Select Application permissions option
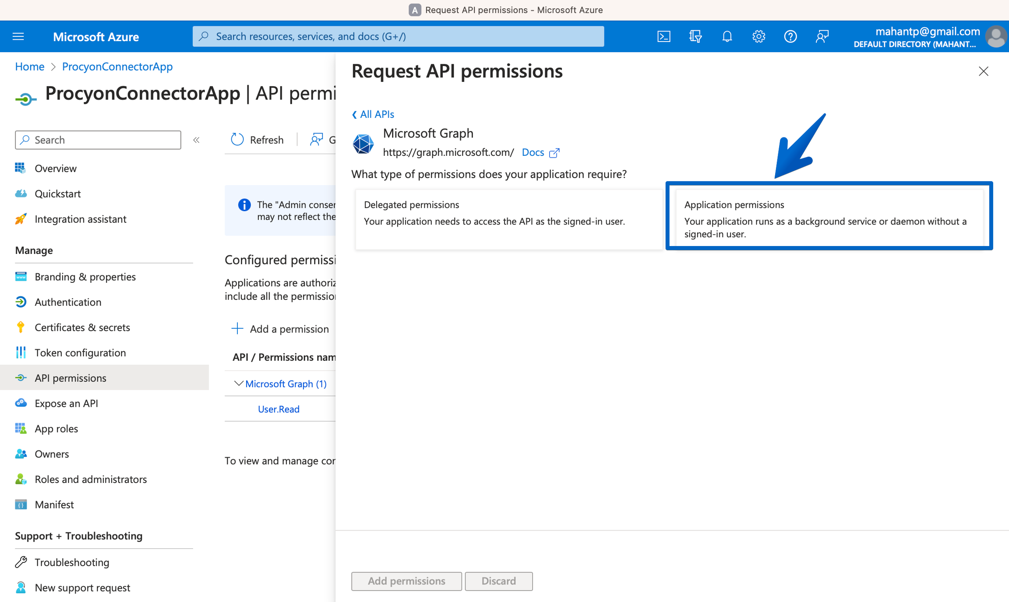The width and height of the screenshot is (1009, 602). click(x=829, y=219)
